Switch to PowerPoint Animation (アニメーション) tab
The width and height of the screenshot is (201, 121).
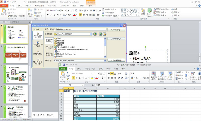coord(52,6)
